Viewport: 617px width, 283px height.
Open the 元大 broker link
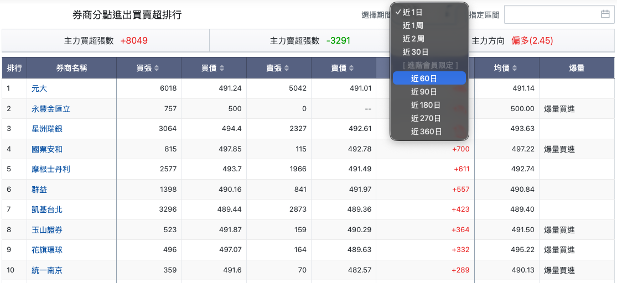pos(39,88)
